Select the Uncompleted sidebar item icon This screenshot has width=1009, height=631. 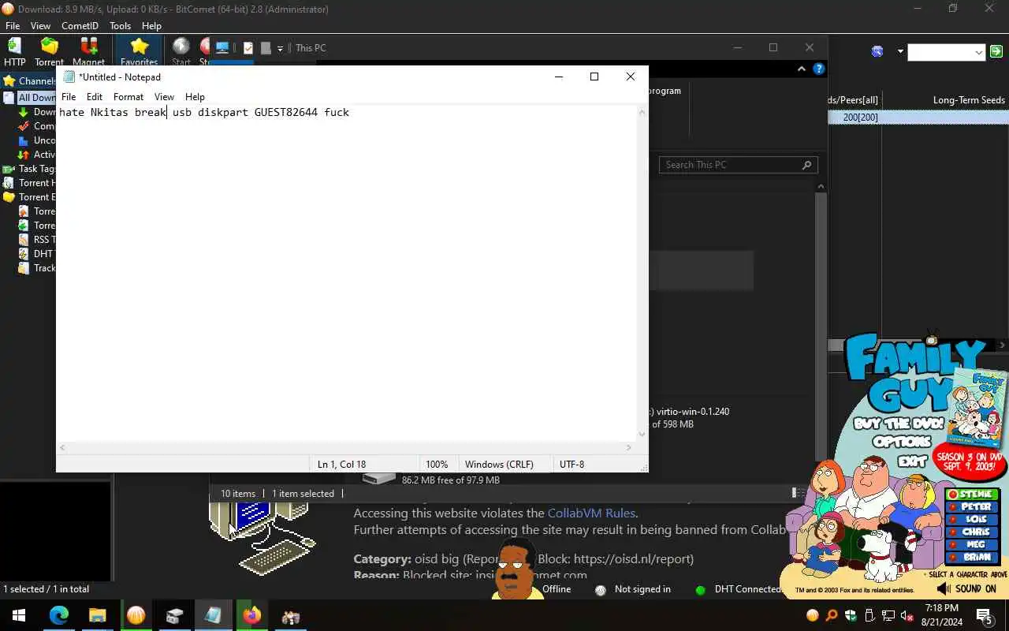coord(24,140)
